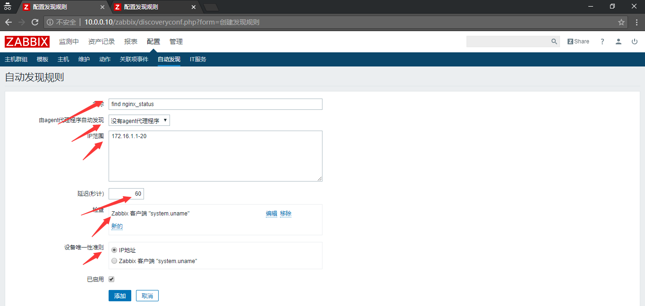Screen dimensions: 645x306
Task: Go to 自动发现 submenu
Action: (x=169, y=59)
